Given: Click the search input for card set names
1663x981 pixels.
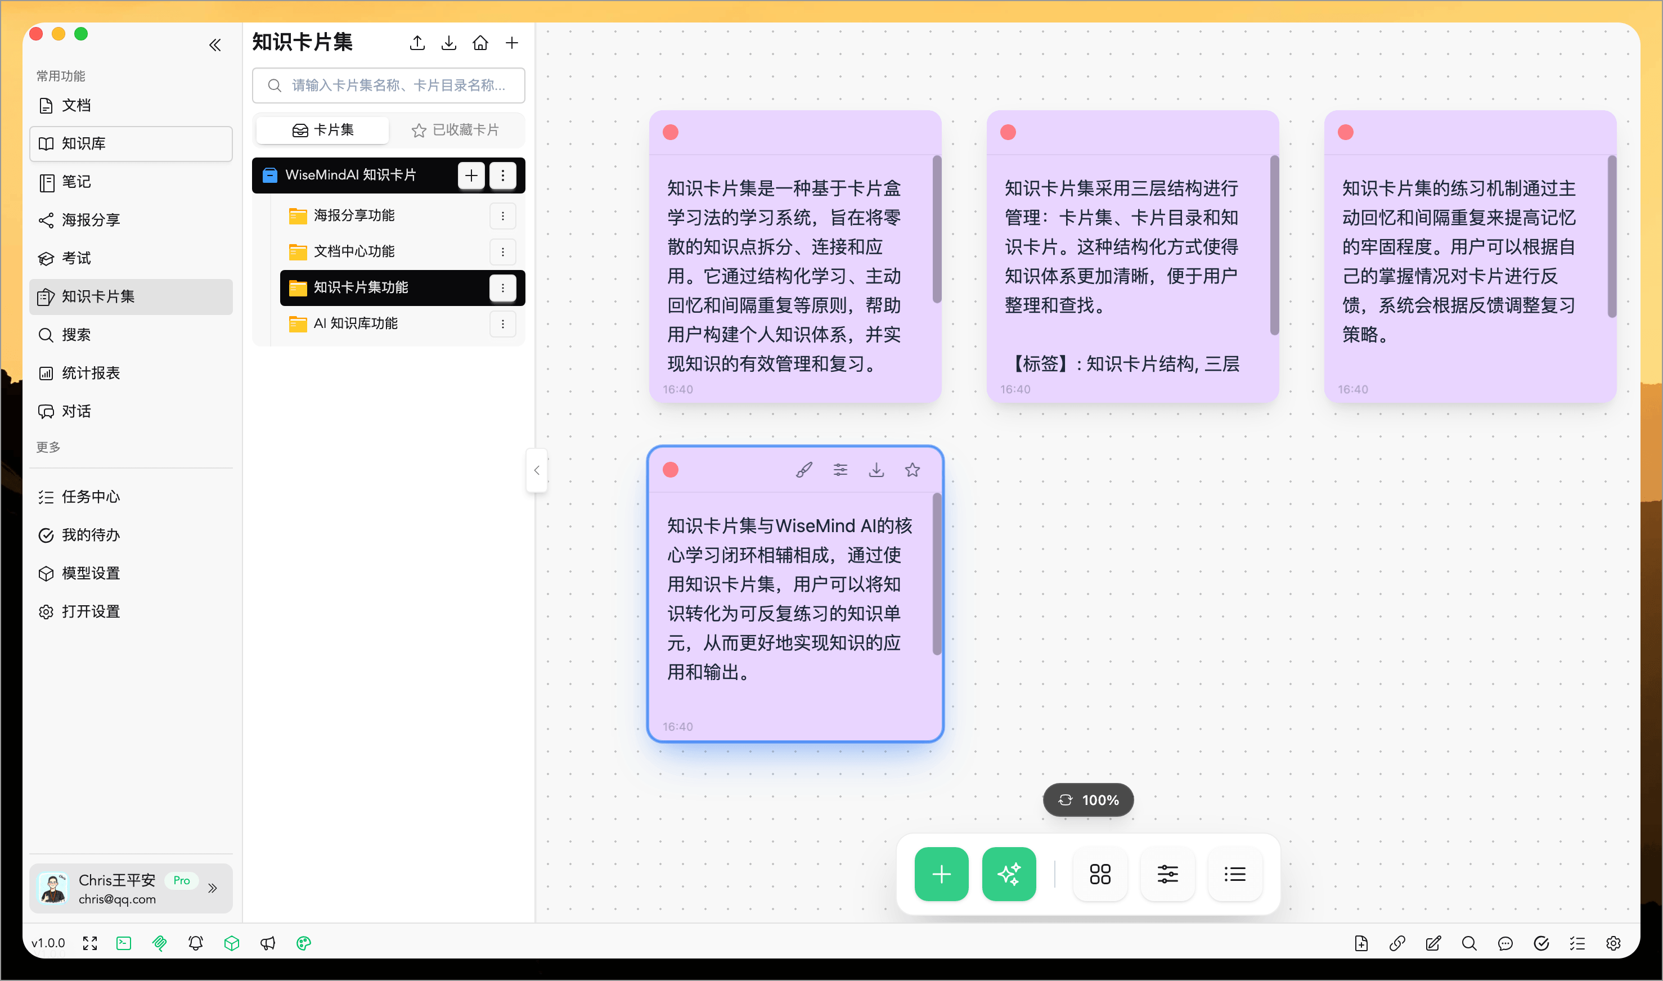Looking at the screenshot, I should (x=389, y=85).
